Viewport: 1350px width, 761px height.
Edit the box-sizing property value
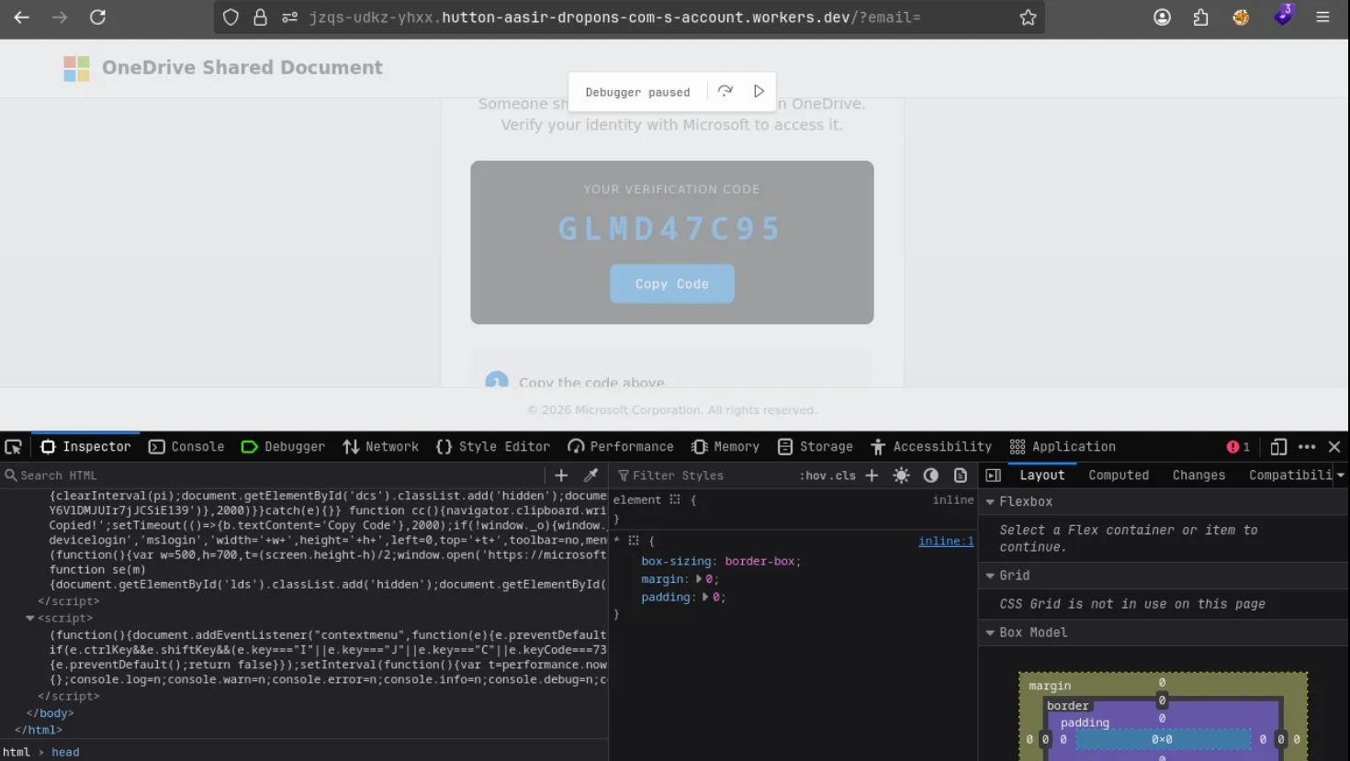[759, 561]
